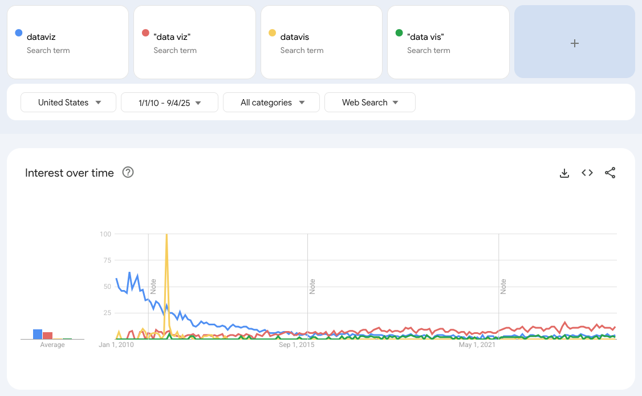642x396 pixels.
Task: Open help for Interest over time
Action: (128, 173)
